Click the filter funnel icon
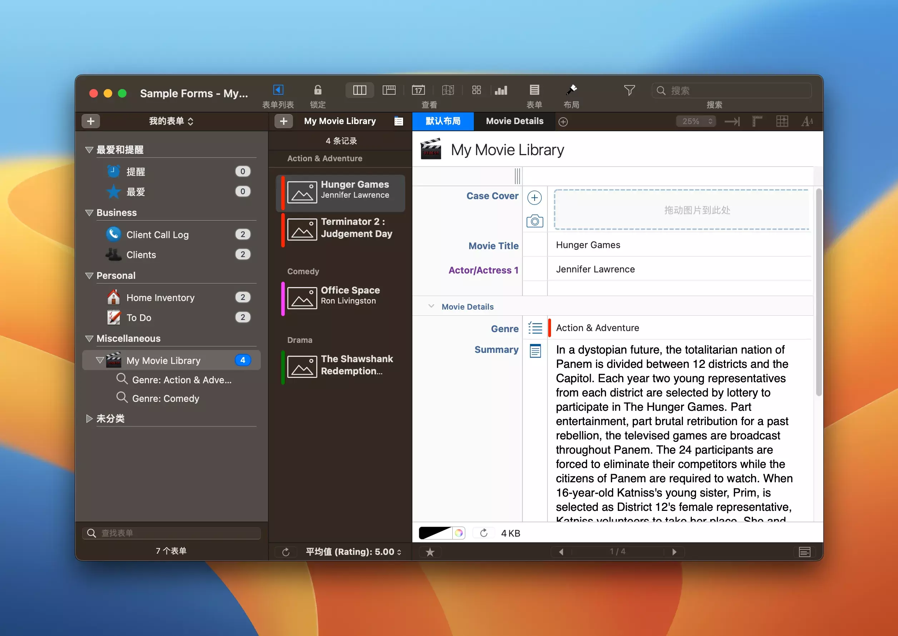This screenshot has width=898, height=636. [x=629, y=90]
